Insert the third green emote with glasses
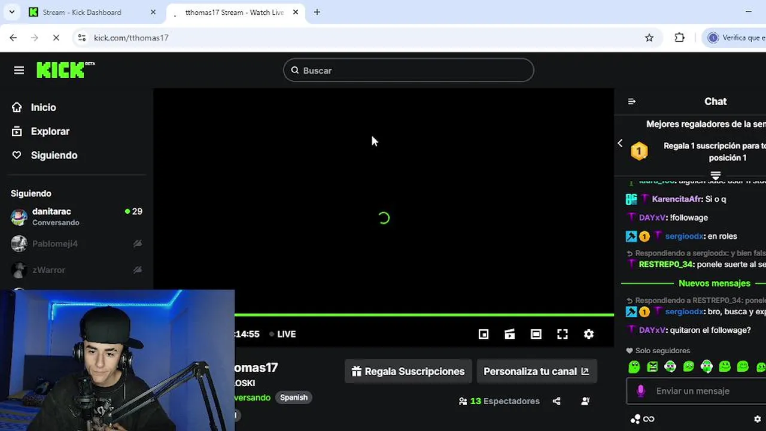Screen dimensions: 766x431 tap(670, 366)
